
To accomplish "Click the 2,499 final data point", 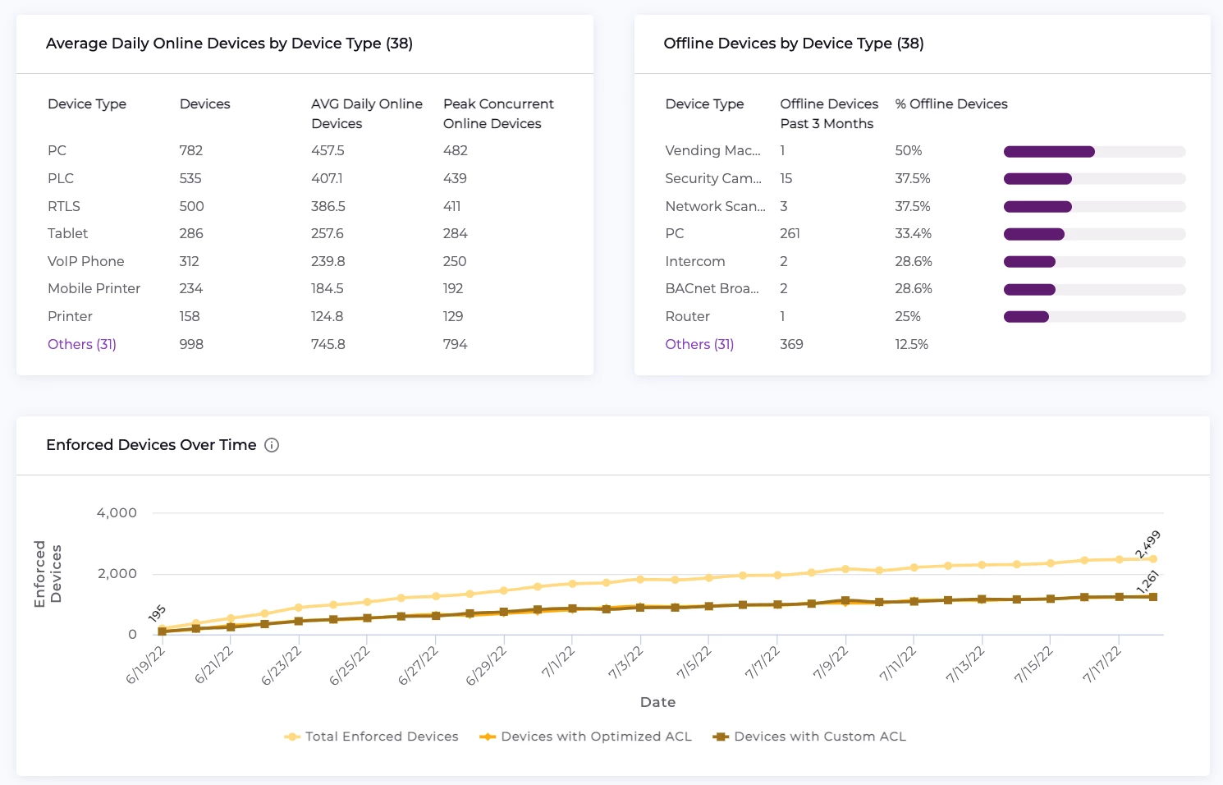I will pyautogui.click(x=1153, y=559).
